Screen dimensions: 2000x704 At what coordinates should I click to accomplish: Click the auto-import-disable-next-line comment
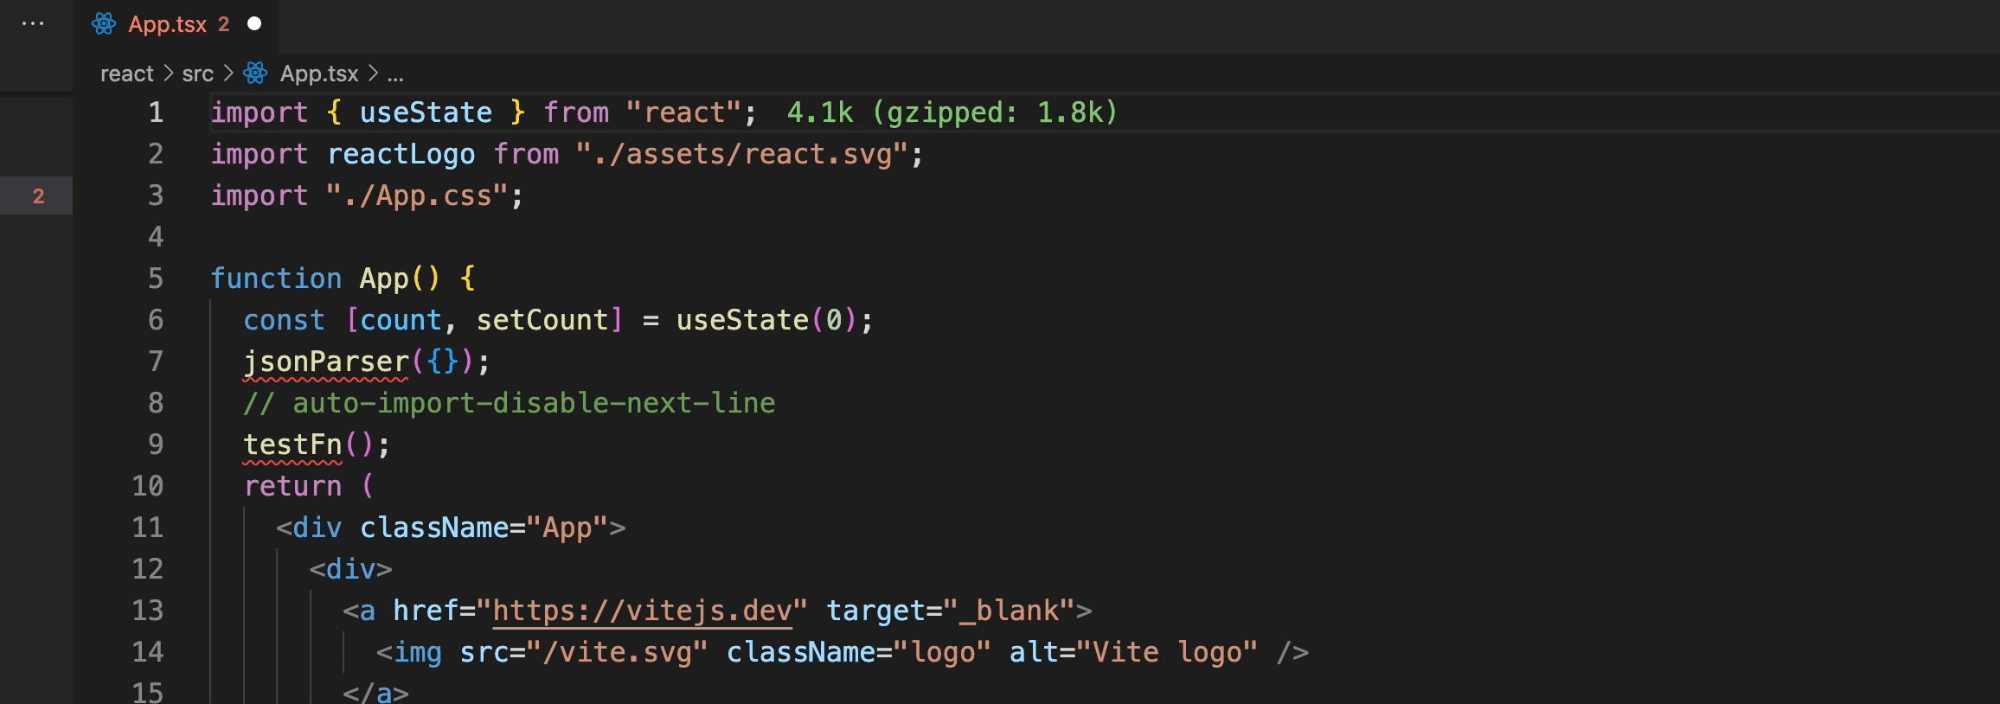(x=510, y=403)
